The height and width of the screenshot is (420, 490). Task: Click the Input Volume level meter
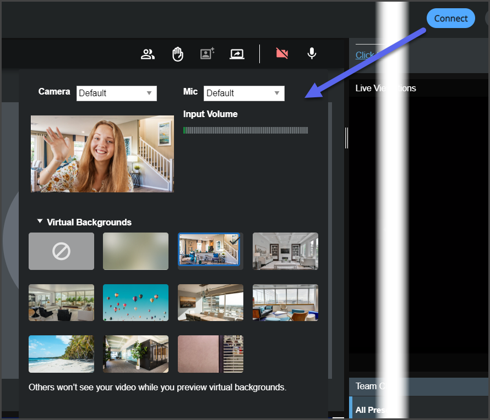pos(246,131)
